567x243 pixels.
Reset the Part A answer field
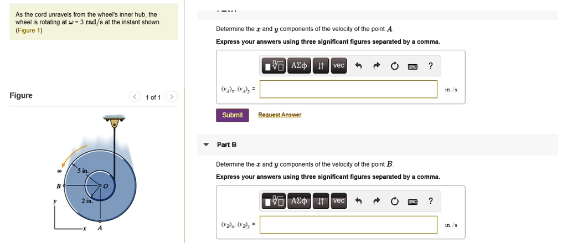click(394, 66)
